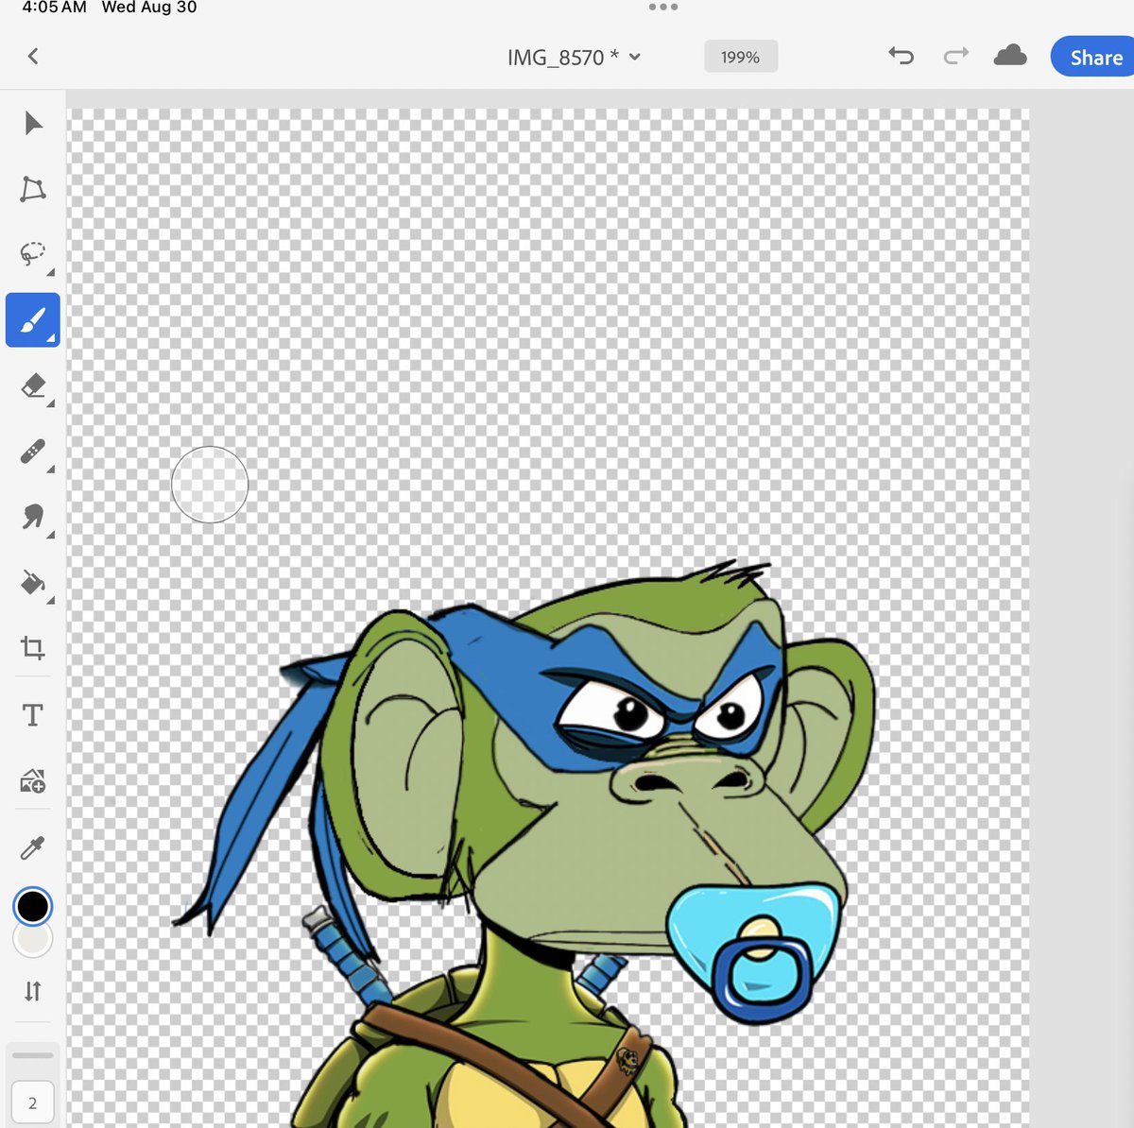The height and width of the screenshot is (1128, 1134).
Task: Open the Place Image tool
Action: click(33, 781)
